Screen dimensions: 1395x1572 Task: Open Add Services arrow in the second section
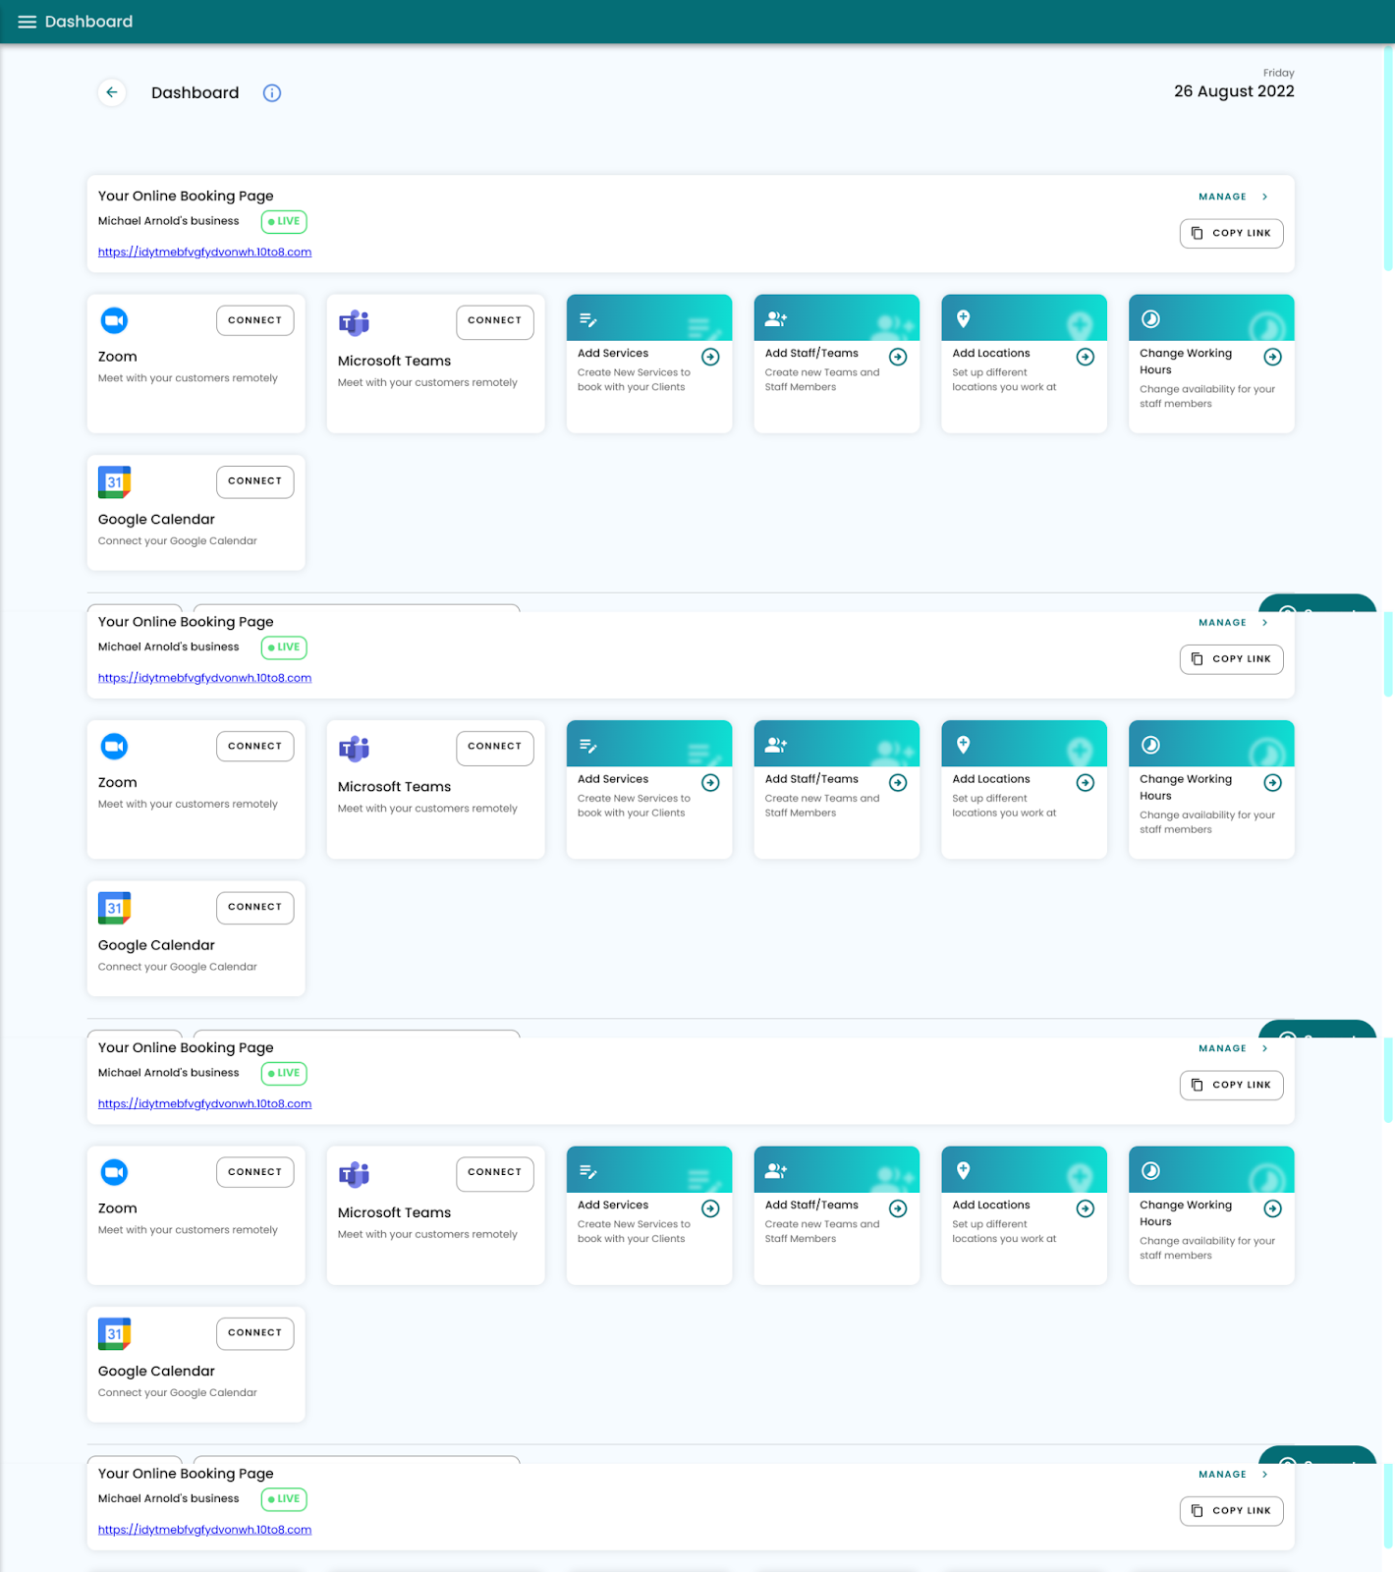click(710, 783)
